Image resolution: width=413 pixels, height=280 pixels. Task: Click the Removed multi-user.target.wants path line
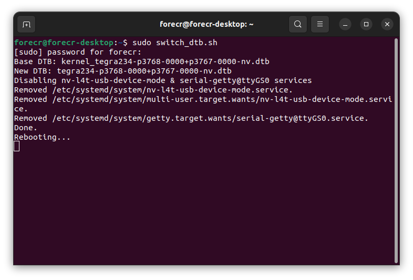[x=203, y=104]
